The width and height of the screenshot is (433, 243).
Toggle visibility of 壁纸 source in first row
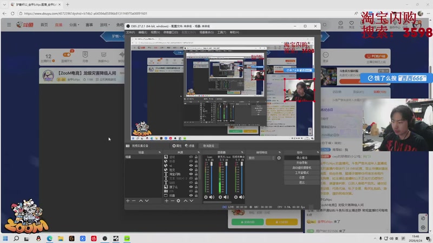pyautogui.click(x=191, y=157)
